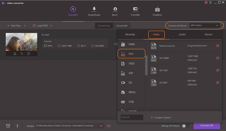Open the Convert section
This screenshot has width=226, height=131.
[x=73, y=11]
